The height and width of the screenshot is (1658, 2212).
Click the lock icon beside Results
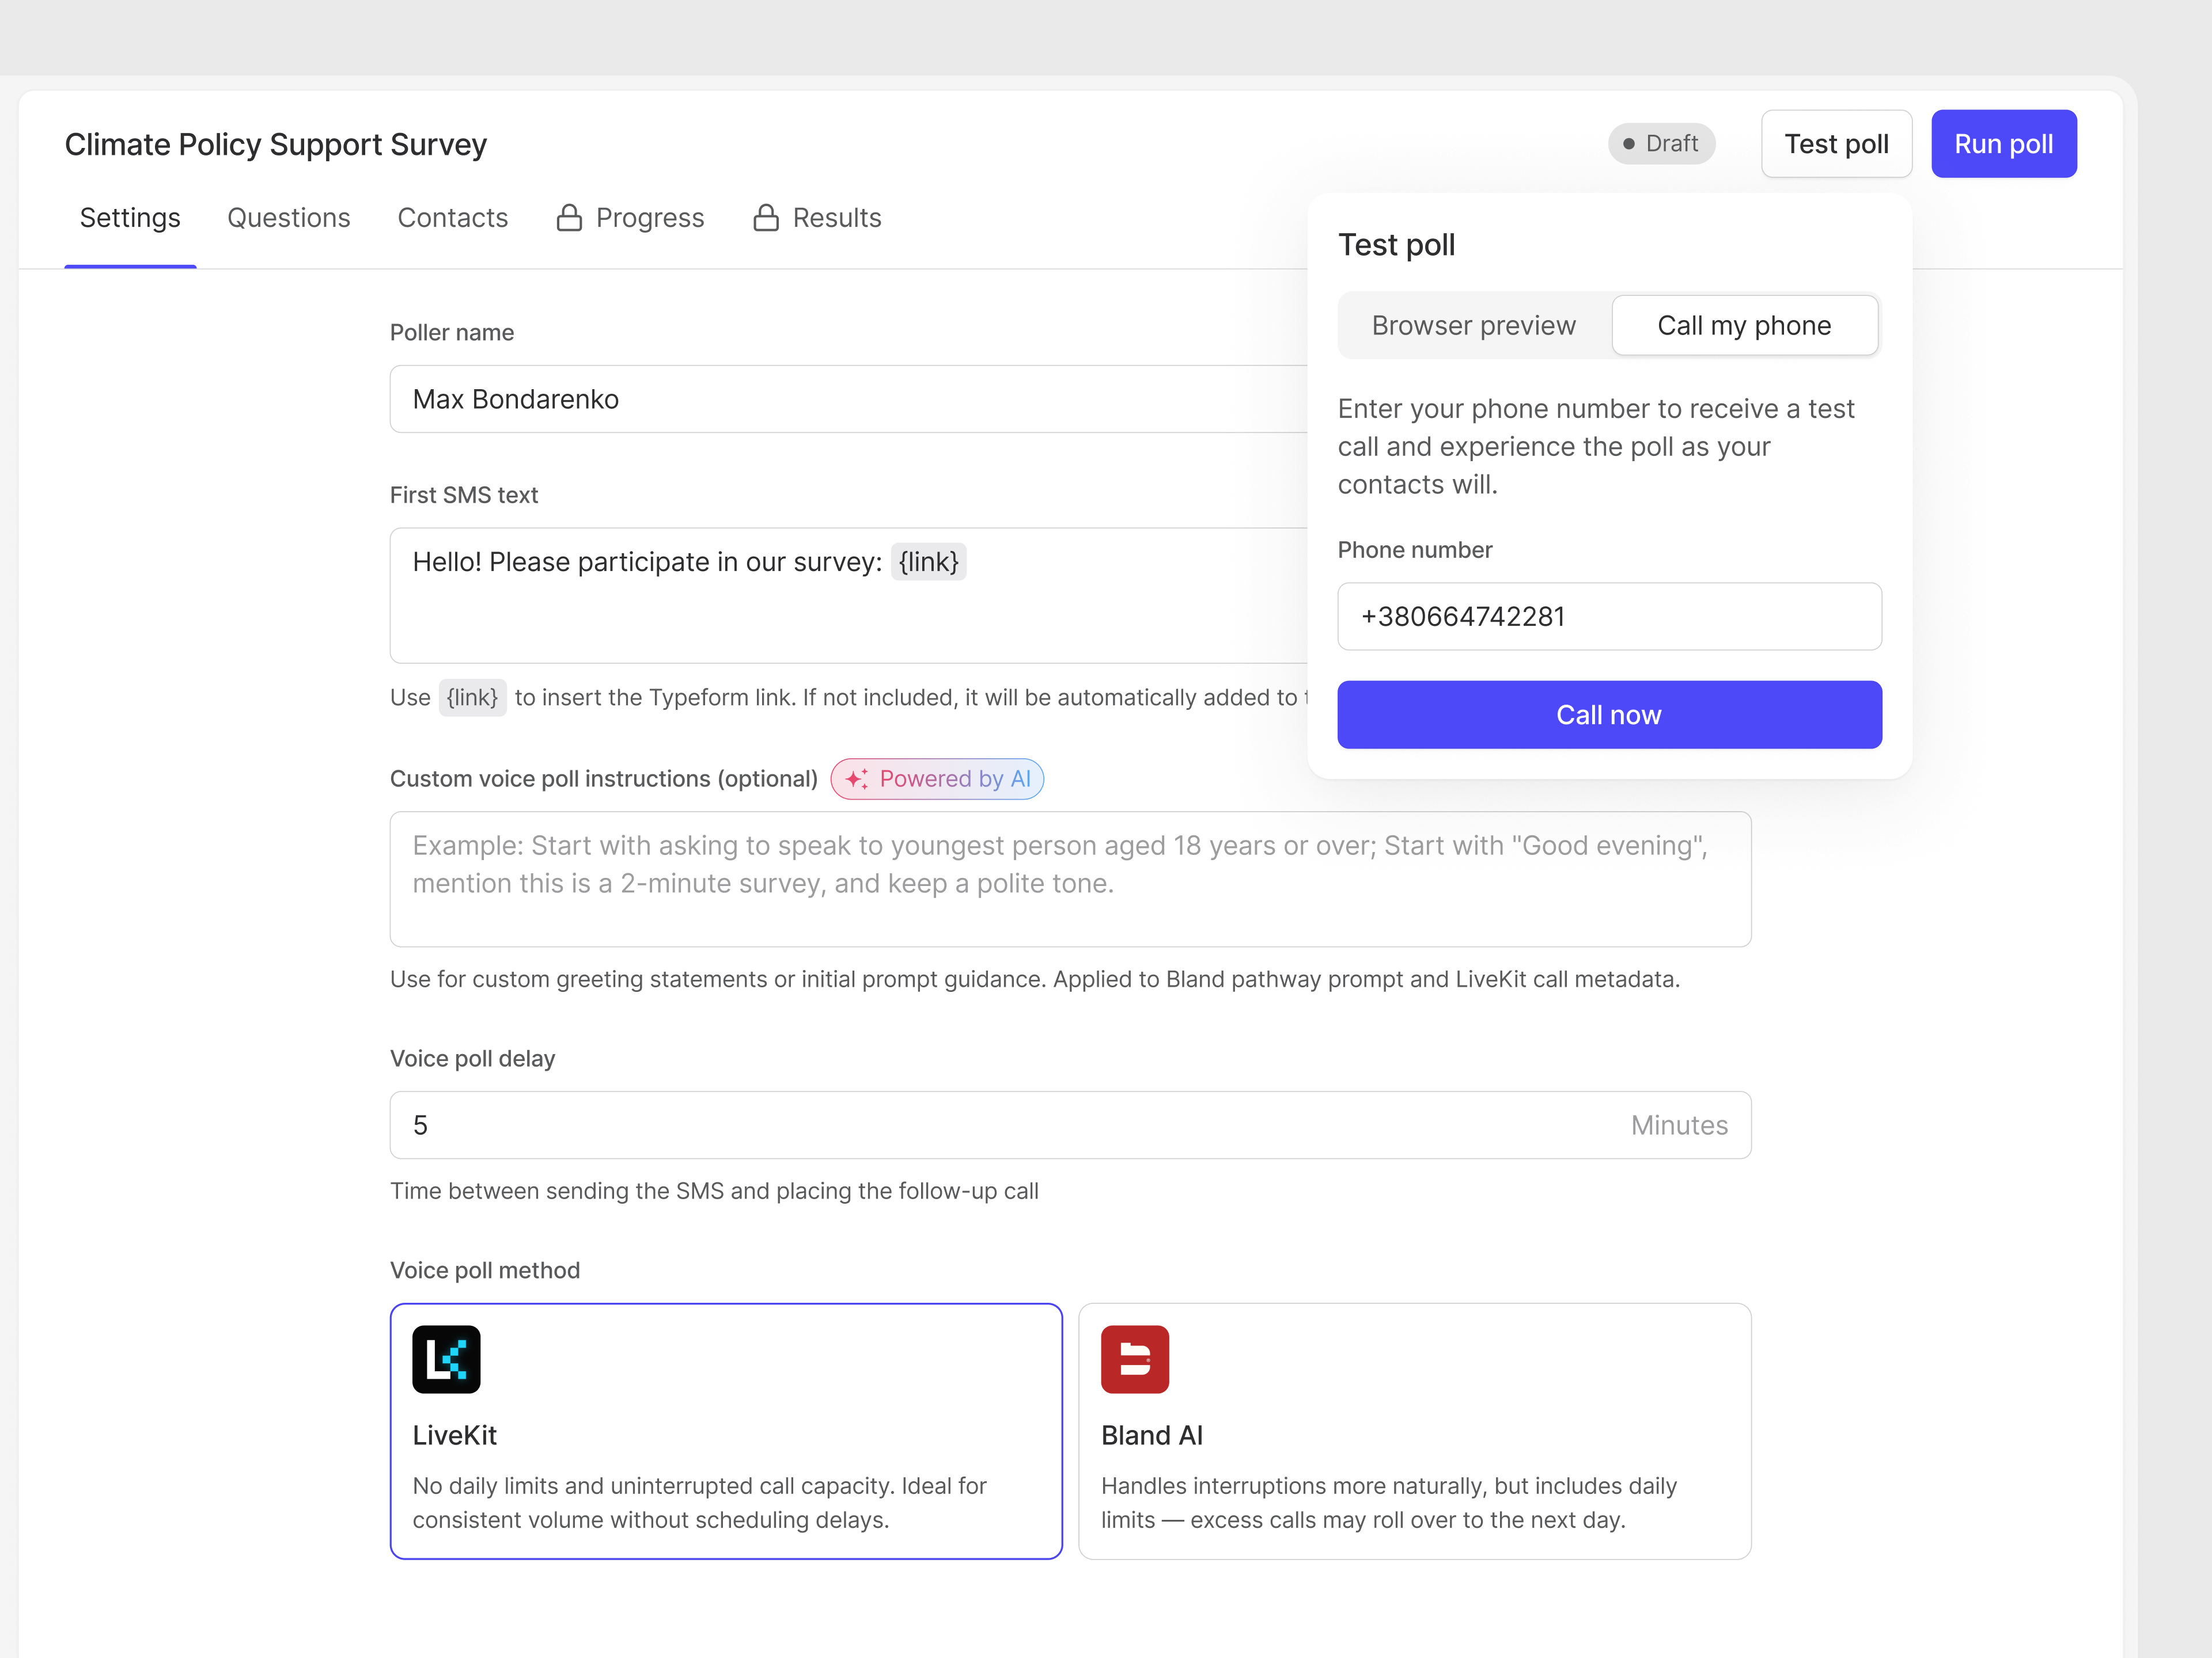point(766,218)
